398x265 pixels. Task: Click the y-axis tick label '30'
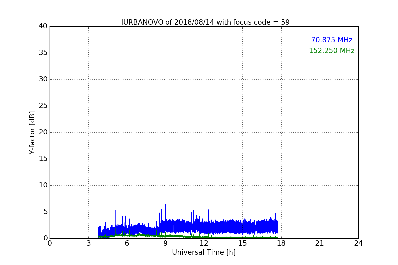point(43,79)
